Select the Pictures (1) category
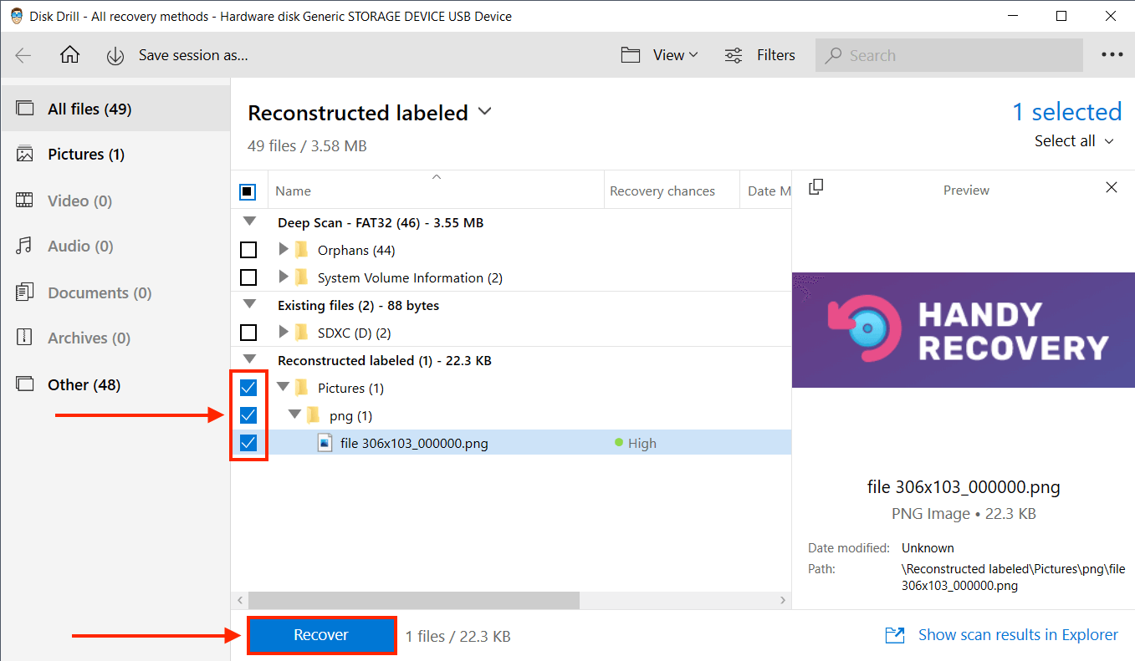 tap(115, 155)
